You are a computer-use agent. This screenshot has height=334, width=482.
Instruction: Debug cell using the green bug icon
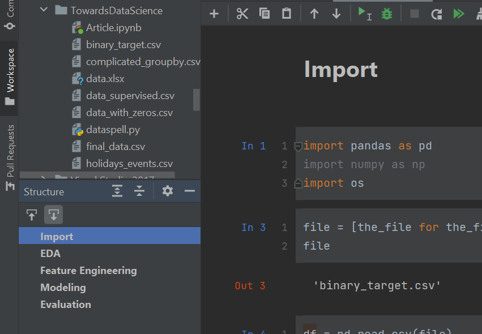[387, 14]
